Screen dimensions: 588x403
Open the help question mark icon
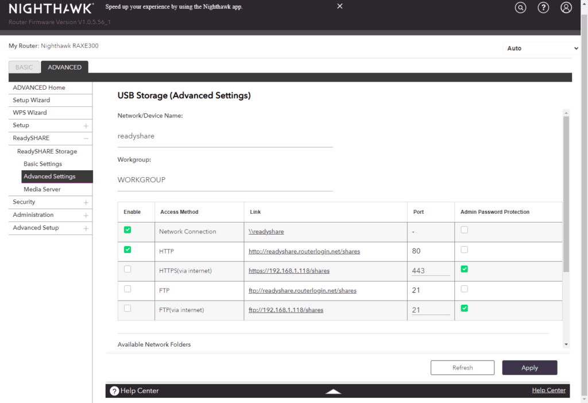pyautogui.click(x=543, y=8)
